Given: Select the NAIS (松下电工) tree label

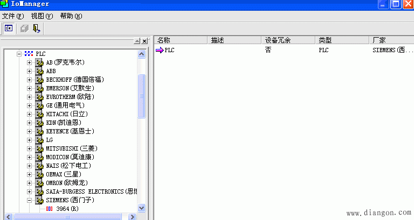Looking at the screenshot, I should coord(68,166).
